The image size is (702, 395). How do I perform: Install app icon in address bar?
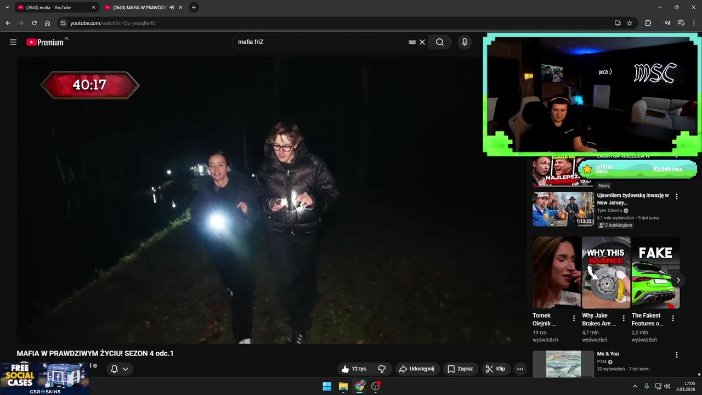[618, 23]
